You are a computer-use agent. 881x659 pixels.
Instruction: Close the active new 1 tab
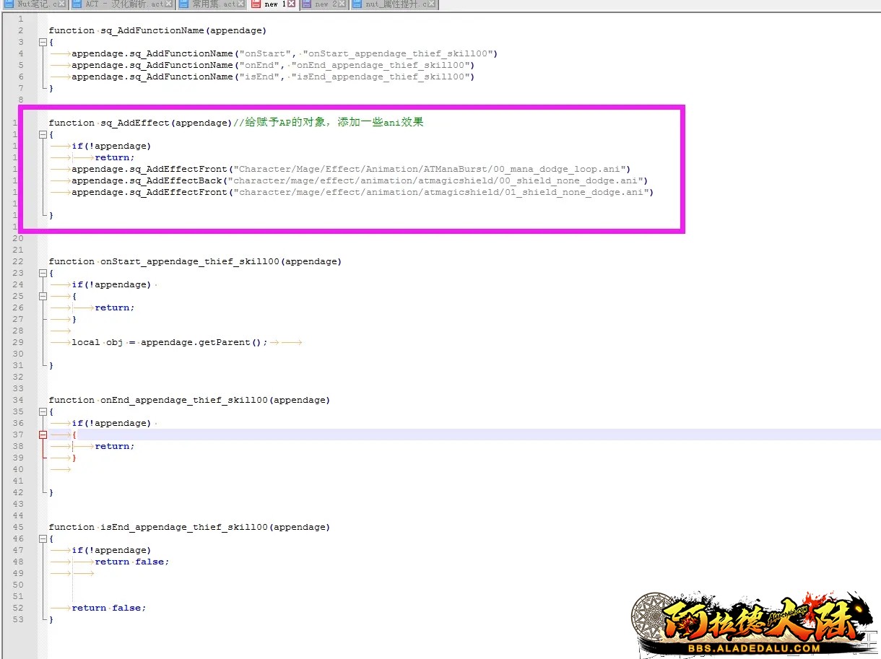(291, 4)
